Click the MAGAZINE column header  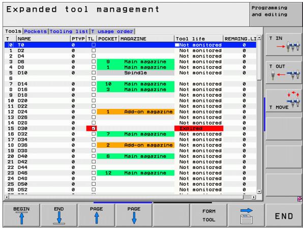click(x=146, y=39)
